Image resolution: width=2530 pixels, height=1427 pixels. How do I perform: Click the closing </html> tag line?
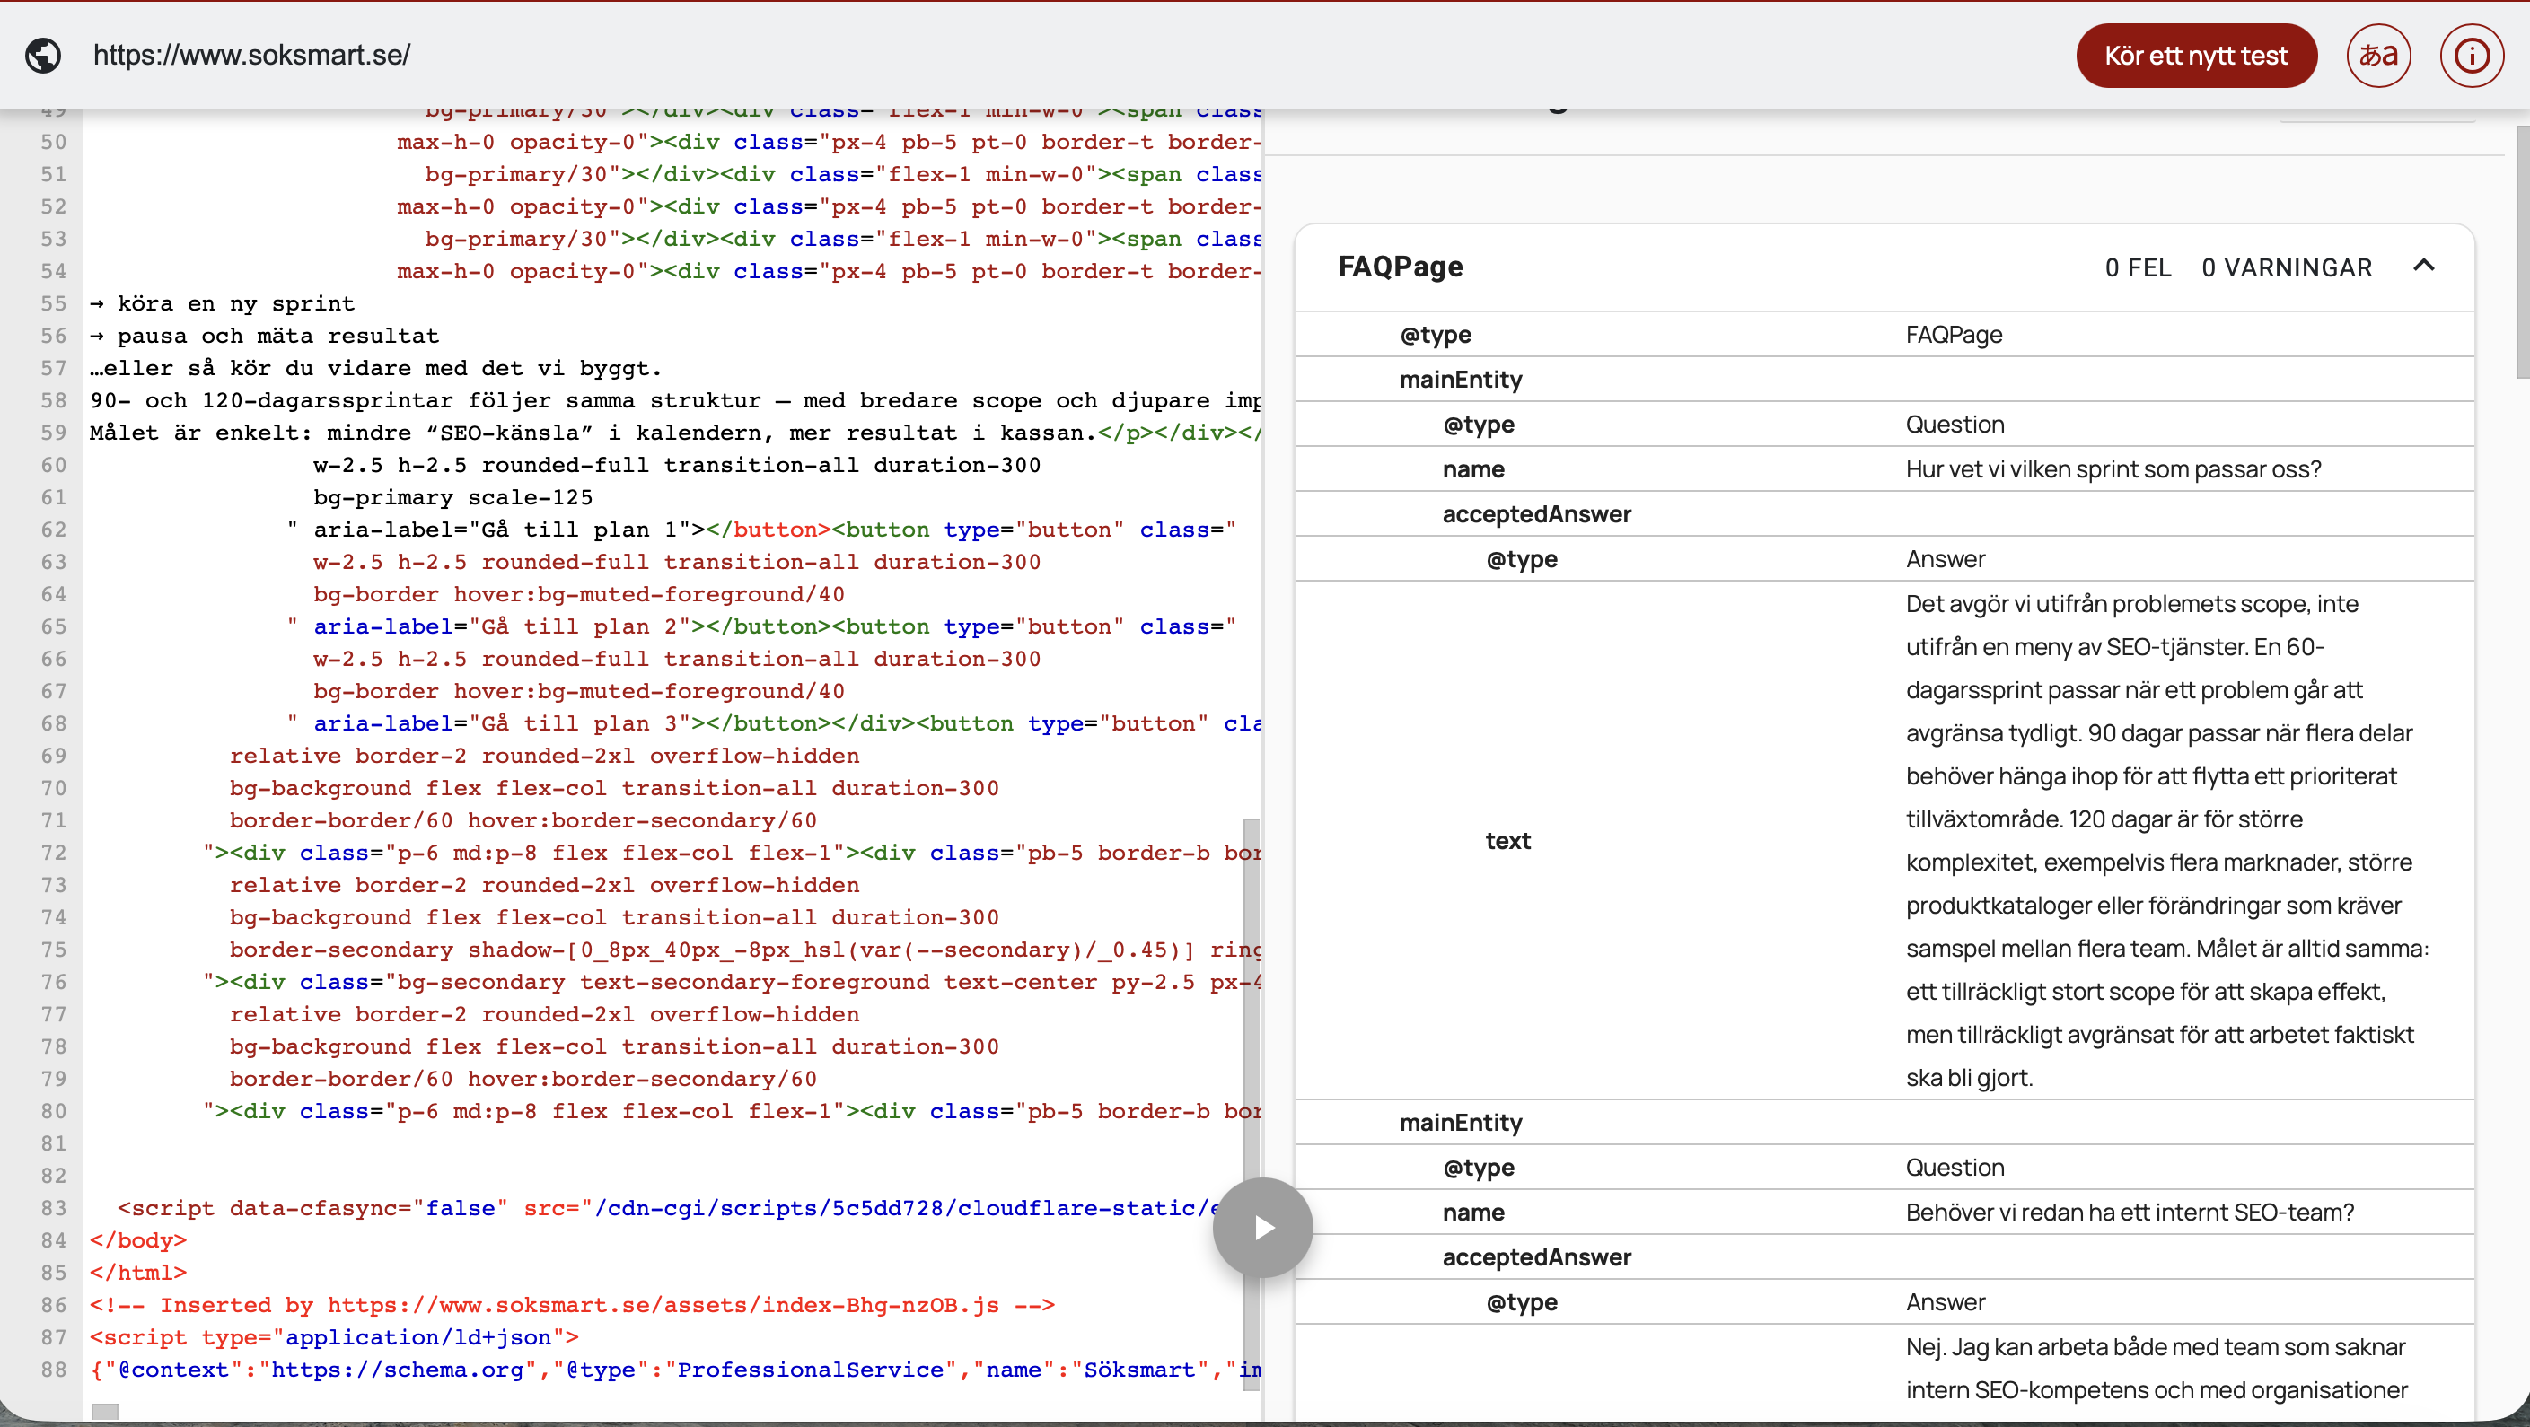137,1273
